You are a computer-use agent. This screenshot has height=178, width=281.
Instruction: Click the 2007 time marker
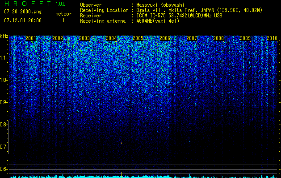(192, 38)
